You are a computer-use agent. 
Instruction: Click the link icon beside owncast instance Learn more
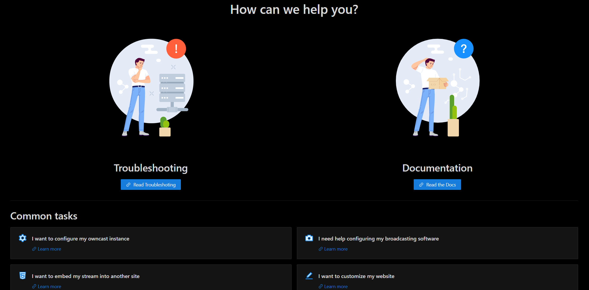[x=34, y=249]
